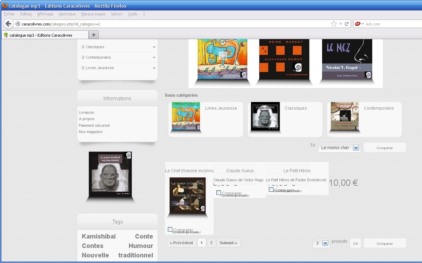This screenshot has height=263, width=422.
Task: Open the Reine Margot cover image
Action: [284, 59]
